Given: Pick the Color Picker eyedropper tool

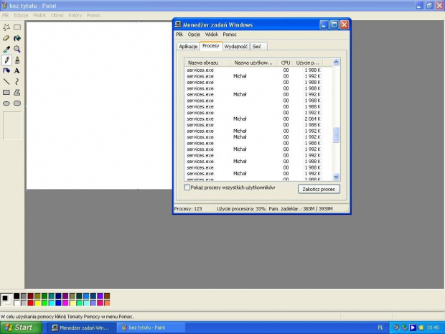Looking at the screenshot, I should [6, 49].
